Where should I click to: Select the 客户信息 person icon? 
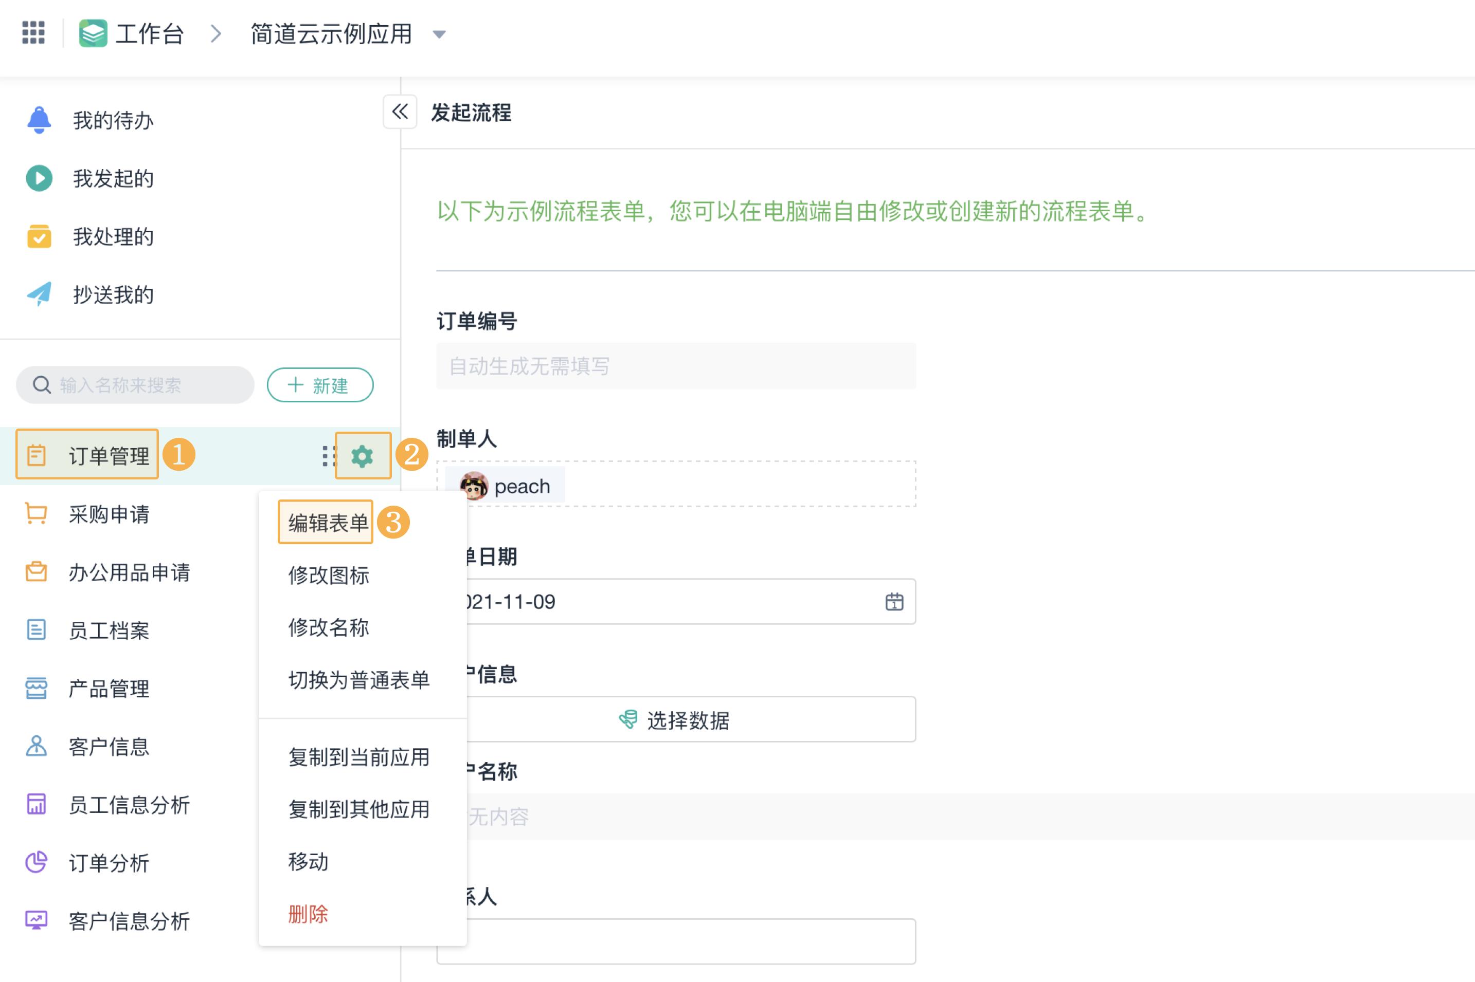pyautogui.click(x=35, y=746)
